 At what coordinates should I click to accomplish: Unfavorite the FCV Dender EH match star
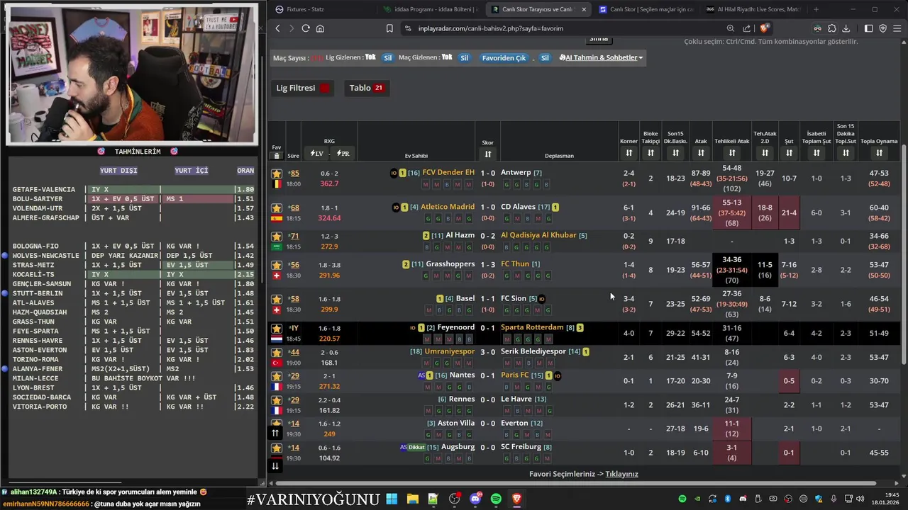(x=277, y=174)
